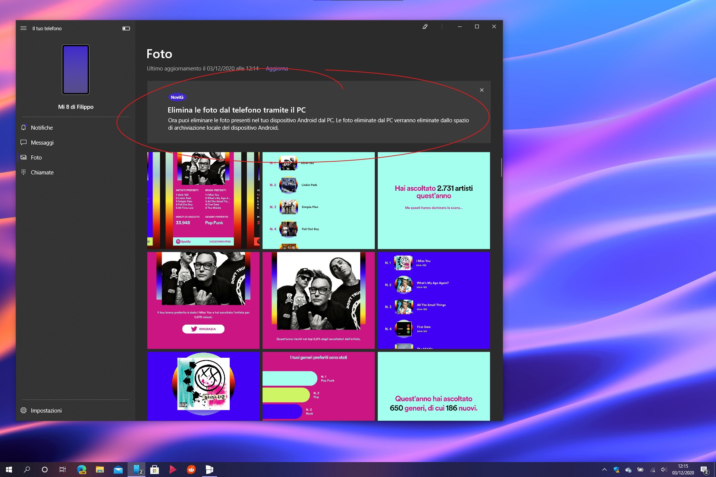Image resolution: width=716 pixels, height=477 pixels.
Task: Open the top artists list photo with Linkin Park
Action: pyautogui.click(x=318, y=200)
